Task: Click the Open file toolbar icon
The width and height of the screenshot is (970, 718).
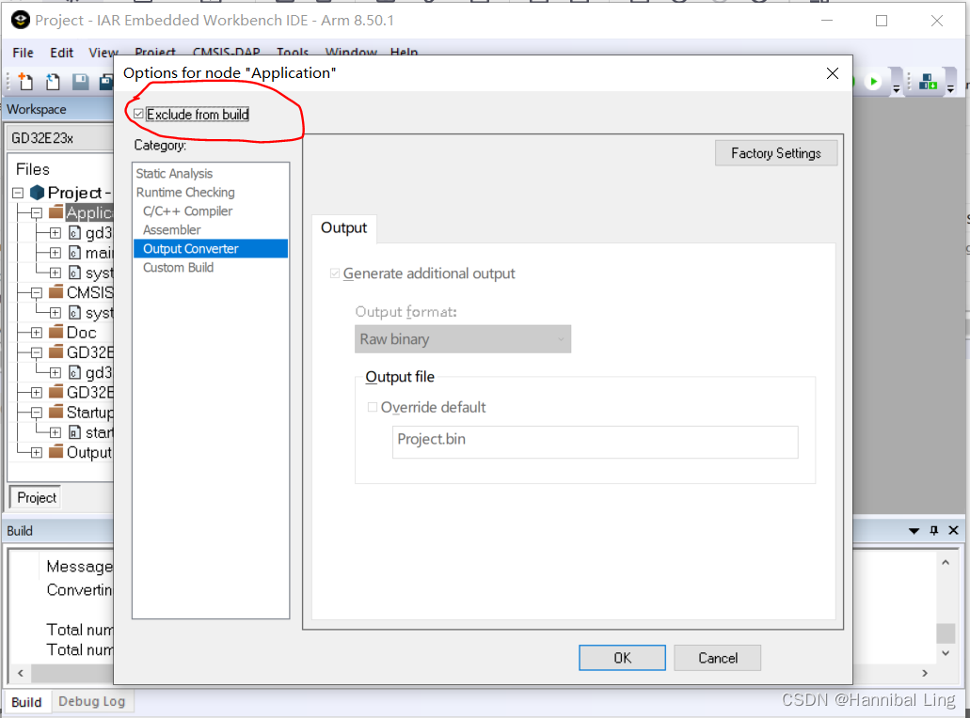Action: click(54, 81)
